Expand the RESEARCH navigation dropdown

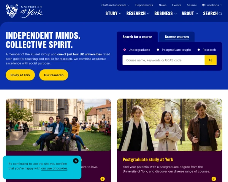click(x=138, y=14)
